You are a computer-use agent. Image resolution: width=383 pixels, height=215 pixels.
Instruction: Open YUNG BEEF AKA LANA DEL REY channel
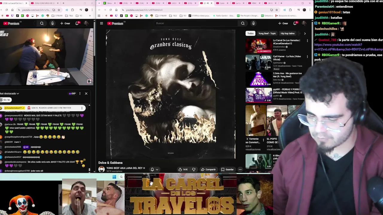pyautogui.click(x=124, y=168)
